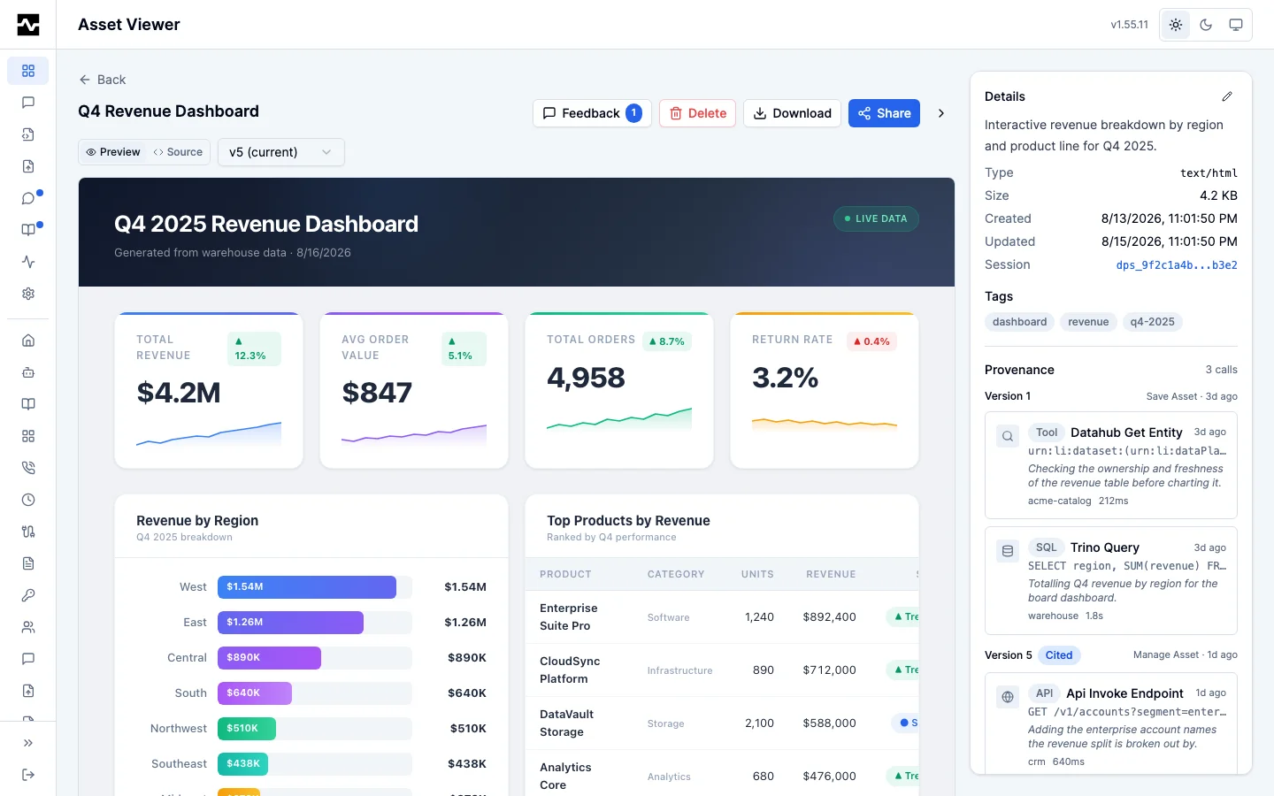Open the phone calls sidebar icon
This screenshot has height=796, width=1274.
28,468
